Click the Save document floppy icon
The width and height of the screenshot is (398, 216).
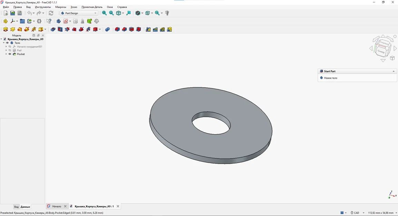20,13
